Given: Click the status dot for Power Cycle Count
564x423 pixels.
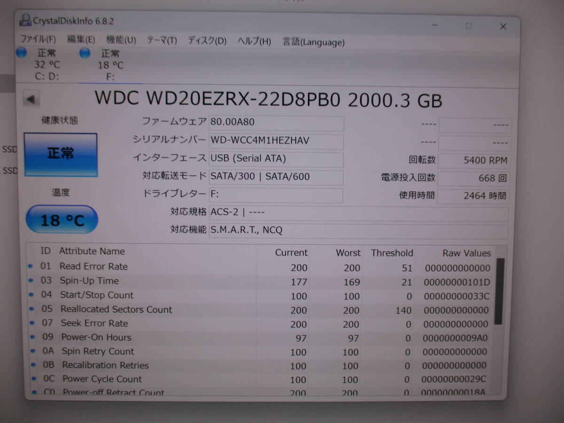Looking at the screenshot, I should [x=34, y=378].
